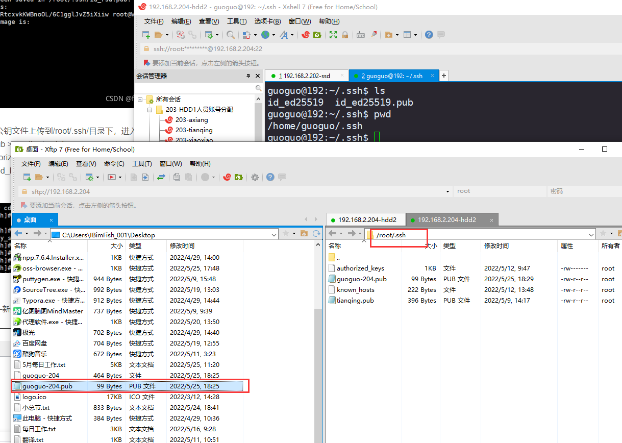Click the Xftp 密码 password field
The height and width of the screenshot is (443, 622).
pos(584,191)
